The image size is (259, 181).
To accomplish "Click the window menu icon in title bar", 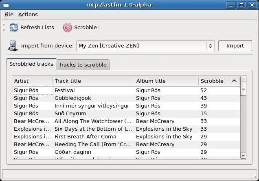I will point(6,5).
